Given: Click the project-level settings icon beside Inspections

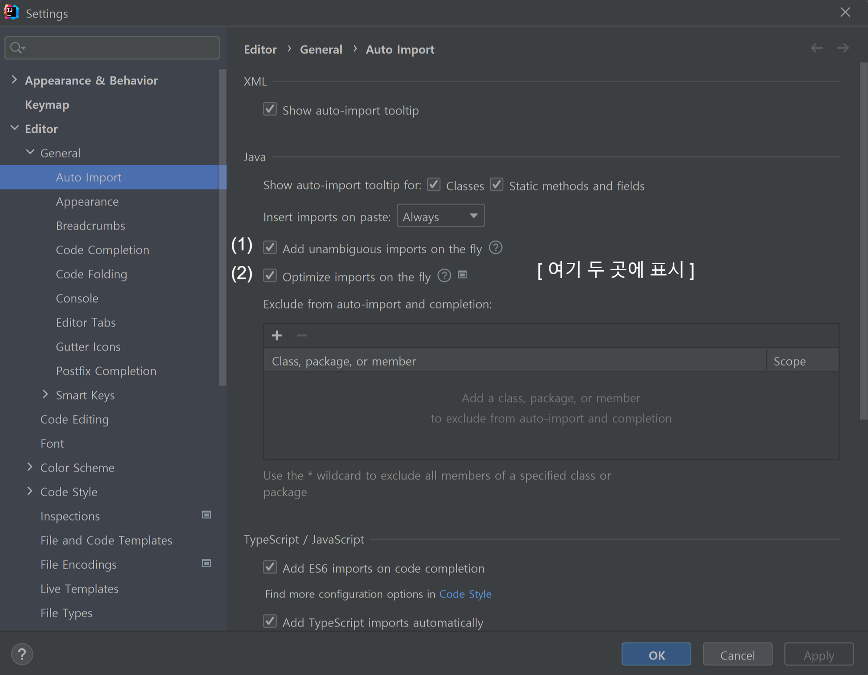Looking at the screenshot, I should [x=206, y=515].
